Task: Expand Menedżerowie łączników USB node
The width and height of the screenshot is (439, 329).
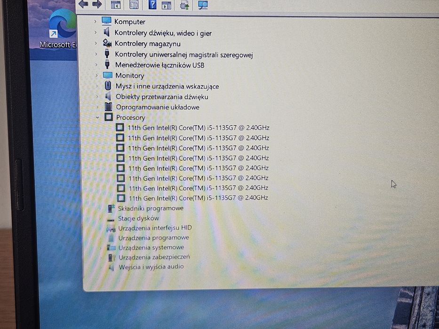Action: [96, 65]
